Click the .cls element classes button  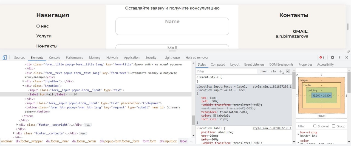[273, 71]
